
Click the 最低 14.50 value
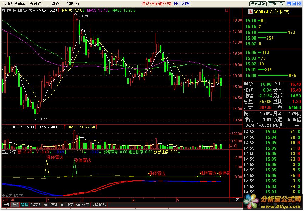[x=295, y=96]
